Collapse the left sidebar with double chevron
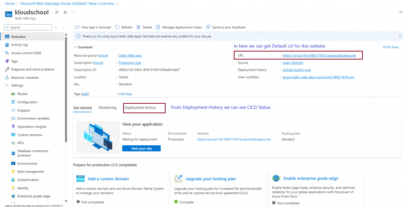Viewport: 403px width, 207px height. pos(63,27)
